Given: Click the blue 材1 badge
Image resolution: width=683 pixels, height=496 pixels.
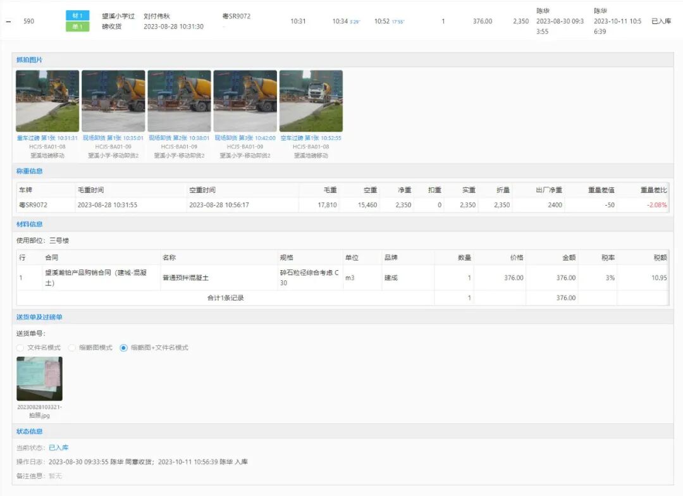Looking at the screenshot, I should pos(77,16).
